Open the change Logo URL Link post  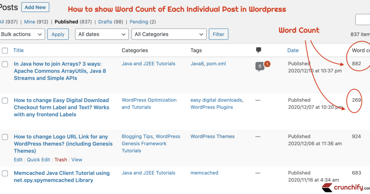coord(63,144)
